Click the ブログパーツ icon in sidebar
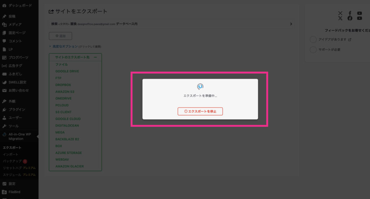This screenshot has height=199, width=370. coord(4,57)
